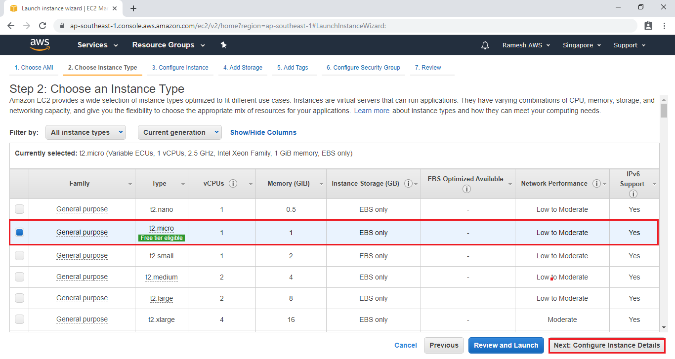Open the All instance types filter dropdown

pyautogui.click(x=85, y=132)
